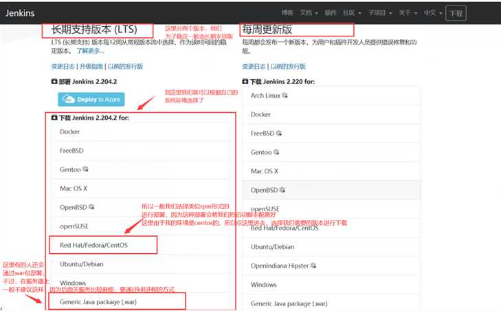This screenshot has width=501, height=311.
Task: Click the OpenBSD third-party icon in weekly list
Action: pos(282,189)
